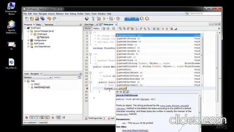Select println(String x) in the completion list
The image size is (234, 132).
158,76
